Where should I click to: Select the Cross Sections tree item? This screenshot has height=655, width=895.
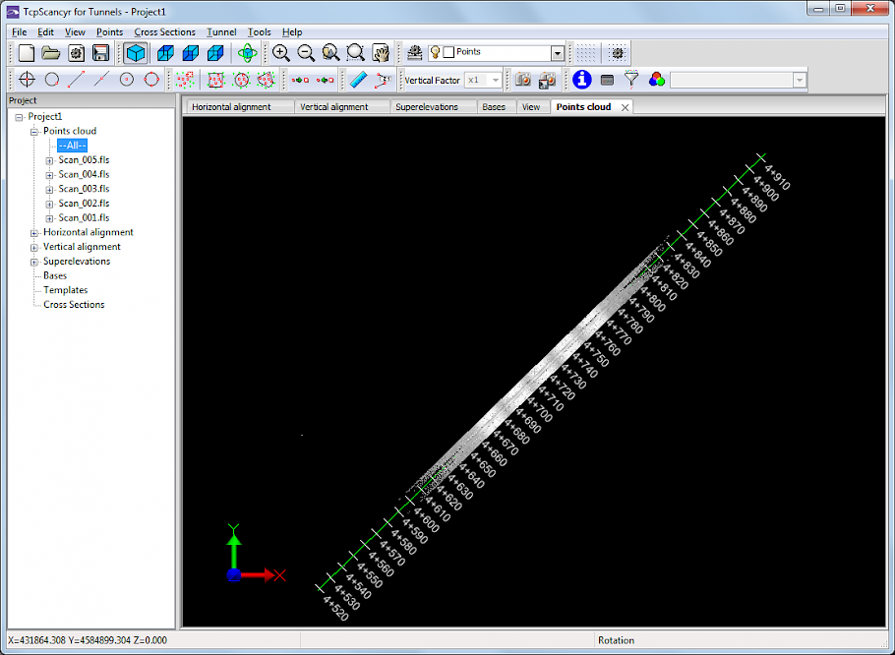pos(74,305)
